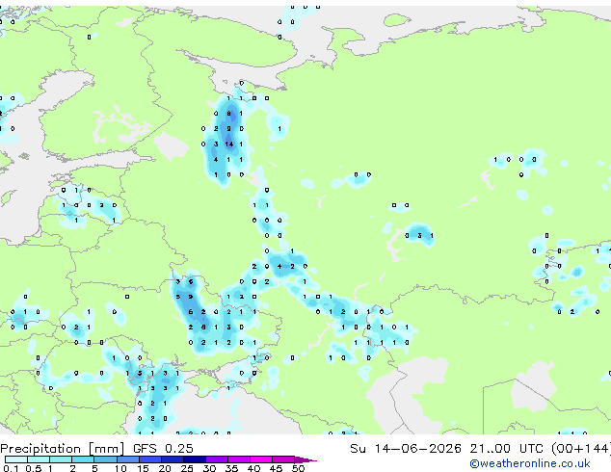Click the date 'Su 14-06-2026'
This screenshot has height=472, width=611.
point(406,448)
